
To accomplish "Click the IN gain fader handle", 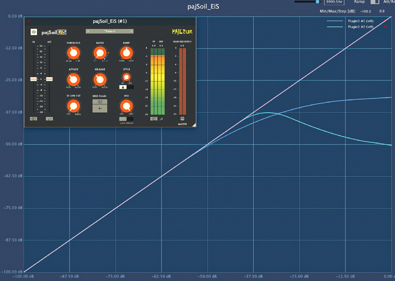I will click(33, 79).
